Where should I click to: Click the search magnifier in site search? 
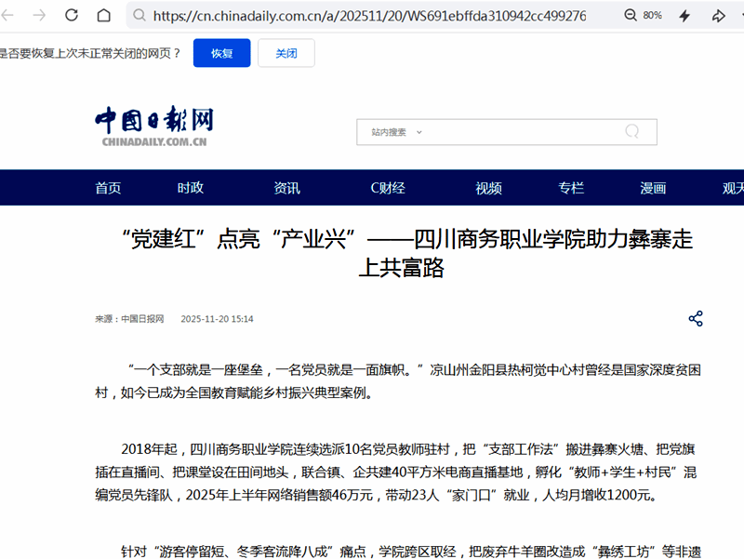pyautogui.click(x=632, y=131)
